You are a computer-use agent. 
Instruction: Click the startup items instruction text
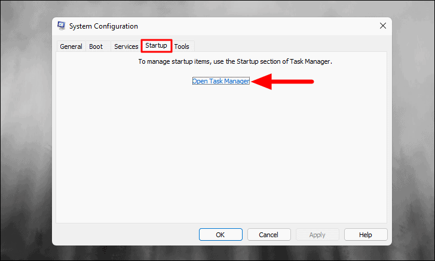click(x=235, y=61)
